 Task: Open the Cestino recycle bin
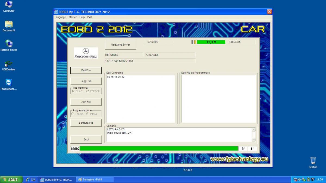[313, 162]
